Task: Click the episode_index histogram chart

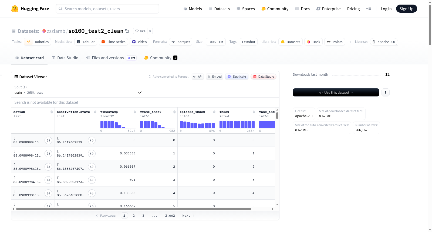Action: (197, 124)
